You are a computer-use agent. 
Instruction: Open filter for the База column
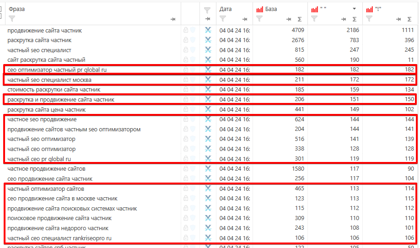[259, 18]
